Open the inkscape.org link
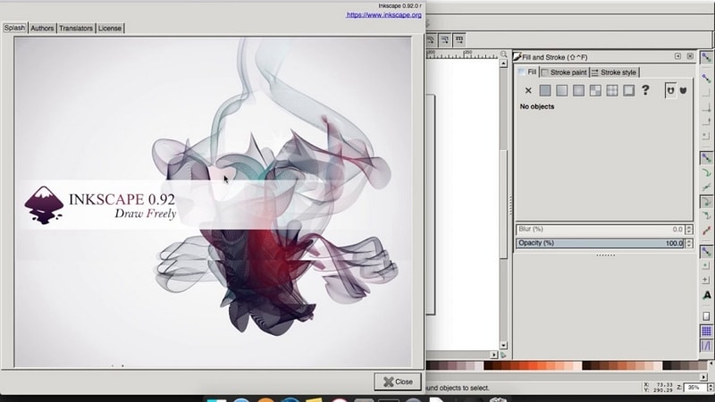Viewport: 715px width, 402px height. tap(383, 14)
